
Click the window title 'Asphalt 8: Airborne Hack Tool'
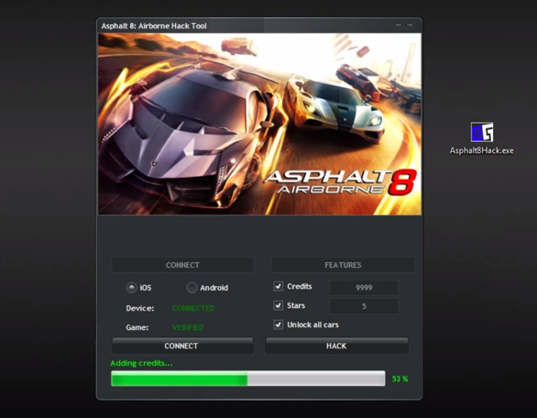(x=154, y=26)
